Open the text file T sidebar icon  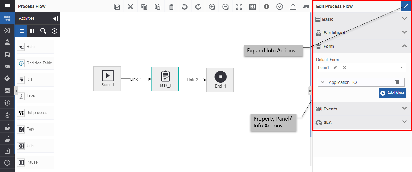7,151
